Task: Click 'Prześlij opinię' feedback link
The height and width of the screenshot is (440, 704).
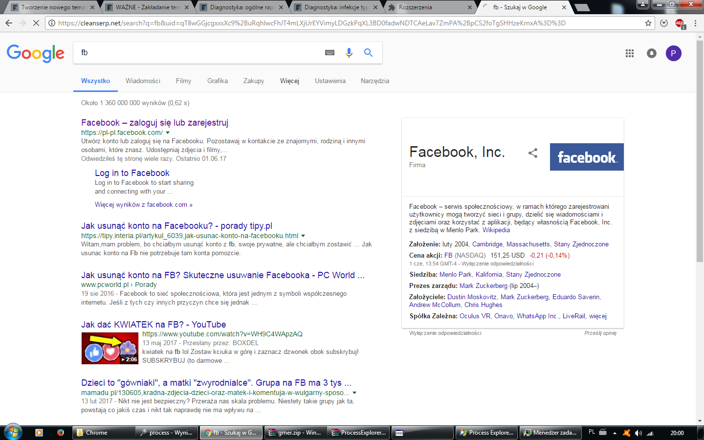Action: pyautogui.click(x=600, y=333)
